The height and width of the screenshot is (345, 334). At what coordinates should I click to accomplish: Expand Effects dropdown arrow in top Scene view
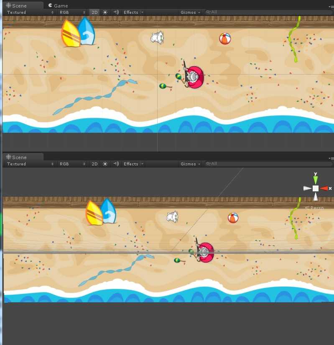coord(142,12)
